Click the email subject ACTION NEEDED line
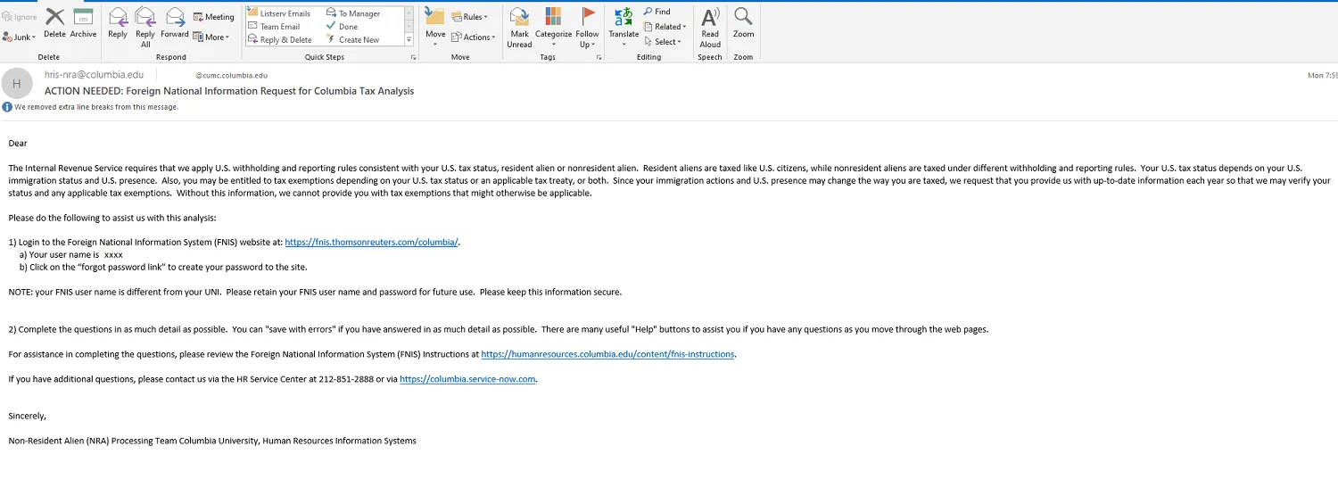This screenshot has width=1338, height=504. click(229, 91)
